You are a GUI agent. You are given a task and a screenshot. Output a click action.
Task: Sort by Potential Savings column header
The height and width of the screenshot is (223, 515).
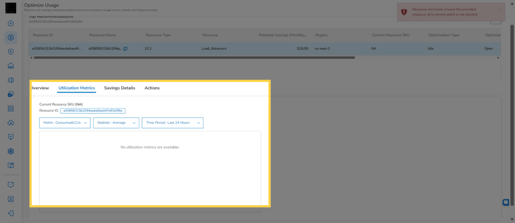(283, 35)
